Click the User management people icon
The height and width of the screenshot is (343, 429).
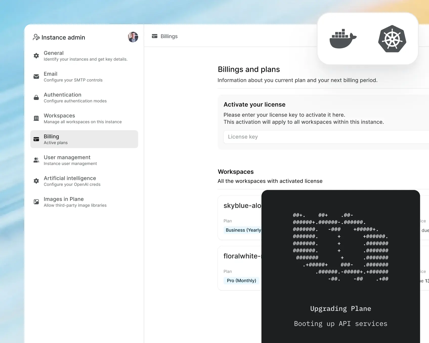[36, 160]
